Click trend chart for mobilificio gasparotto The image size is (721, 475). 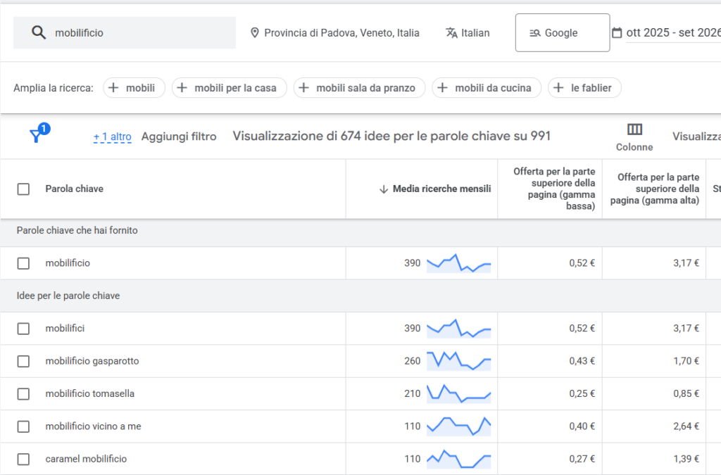(x=459, y=361)
